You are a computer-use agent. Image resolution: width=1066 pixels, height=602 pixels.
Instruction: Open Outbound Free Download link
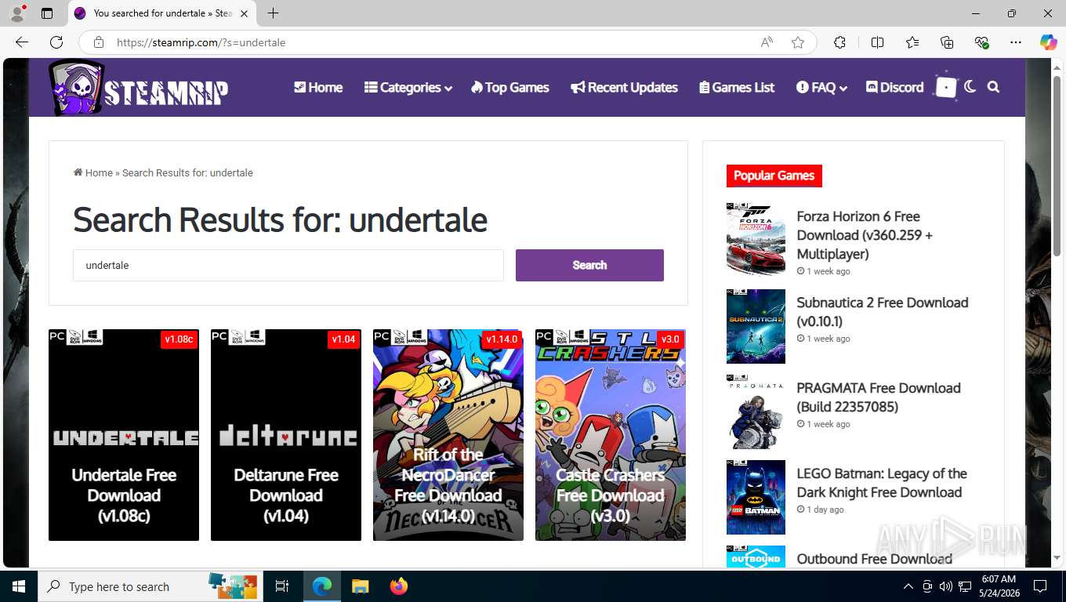click(x=874, y=559)
